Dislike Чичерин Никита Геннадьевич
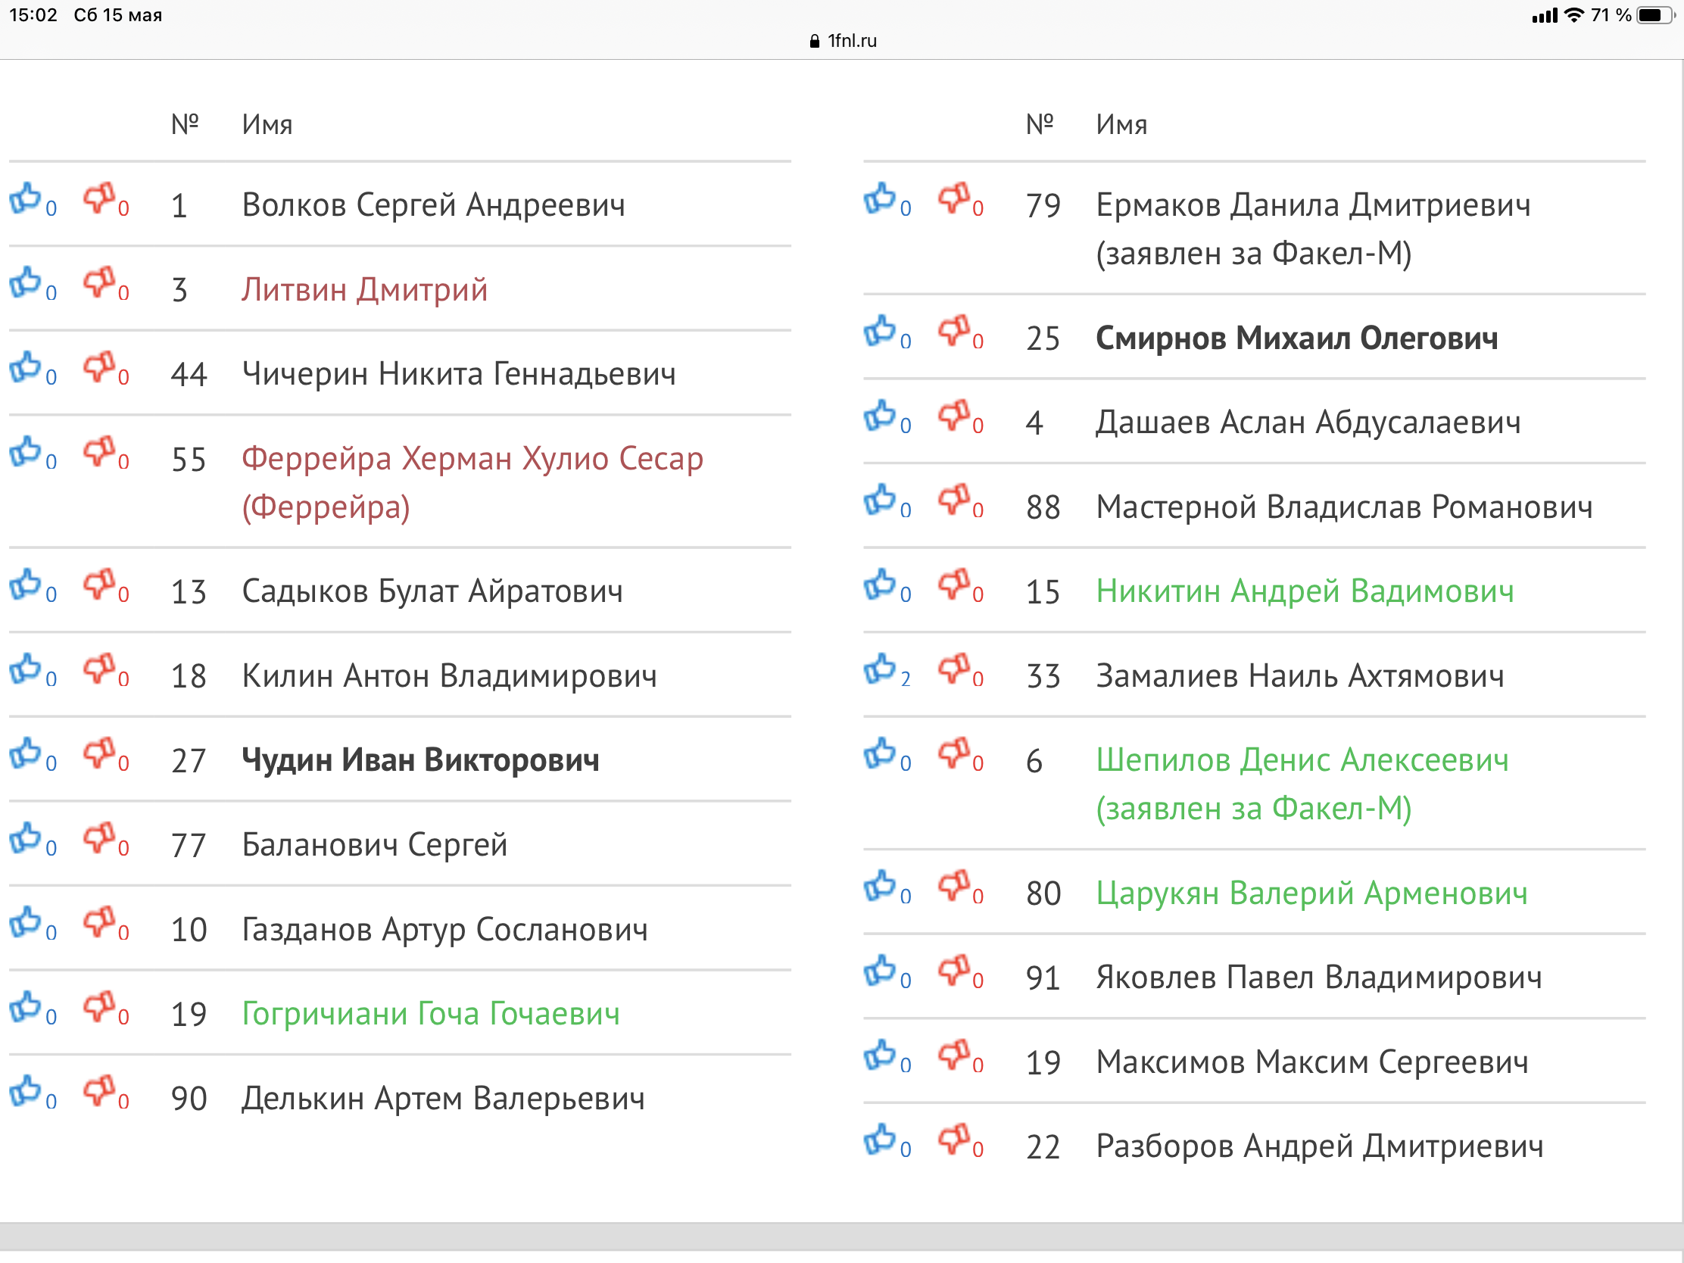The height and width of the screenshot is (1263, 1684). 100,368
